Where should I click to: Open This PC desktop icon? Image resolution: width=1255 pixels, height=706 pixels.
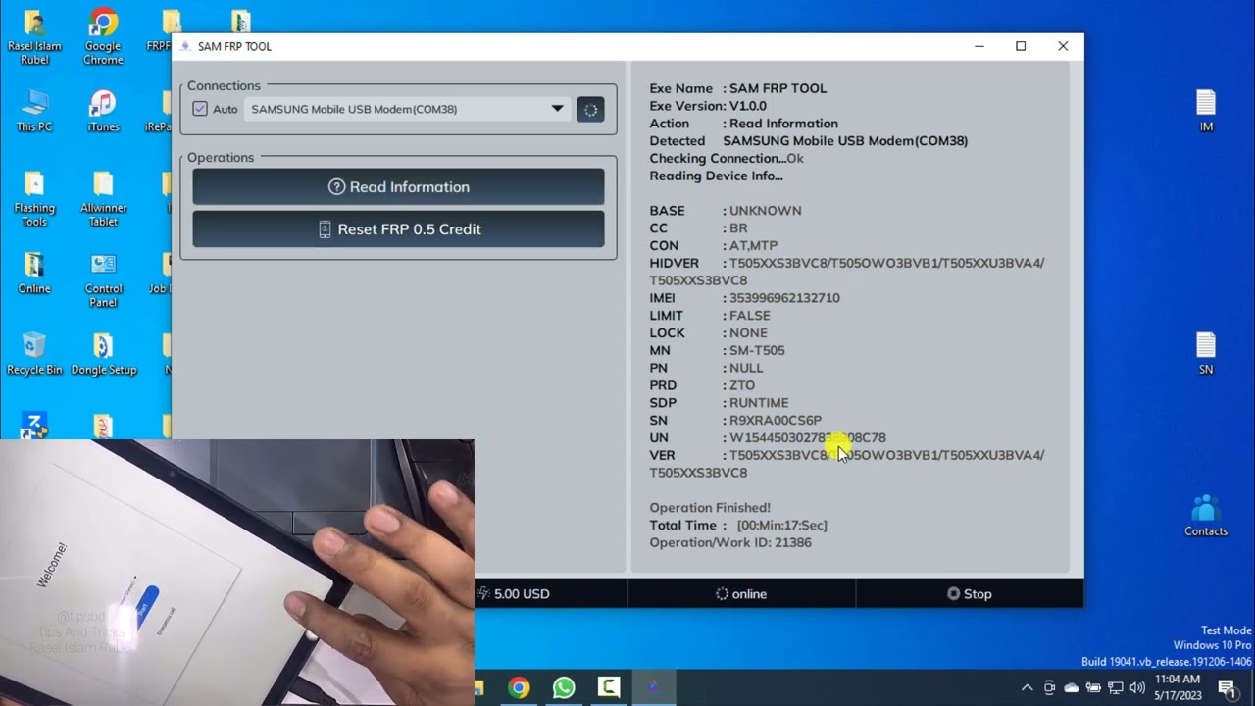pyautogui.click(x=34, y=111)
